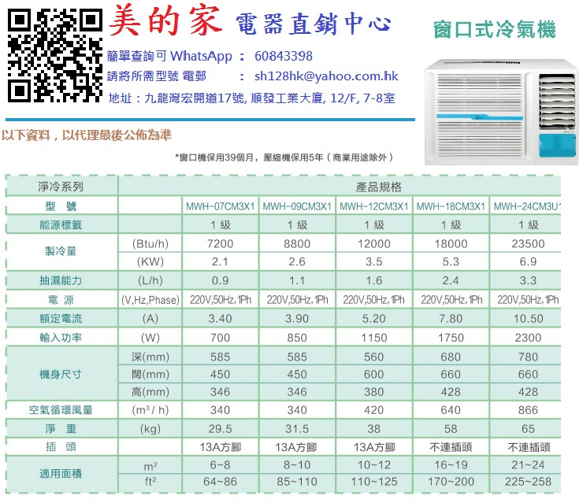Click the (Btu/h) unit cell

point(150,244)
